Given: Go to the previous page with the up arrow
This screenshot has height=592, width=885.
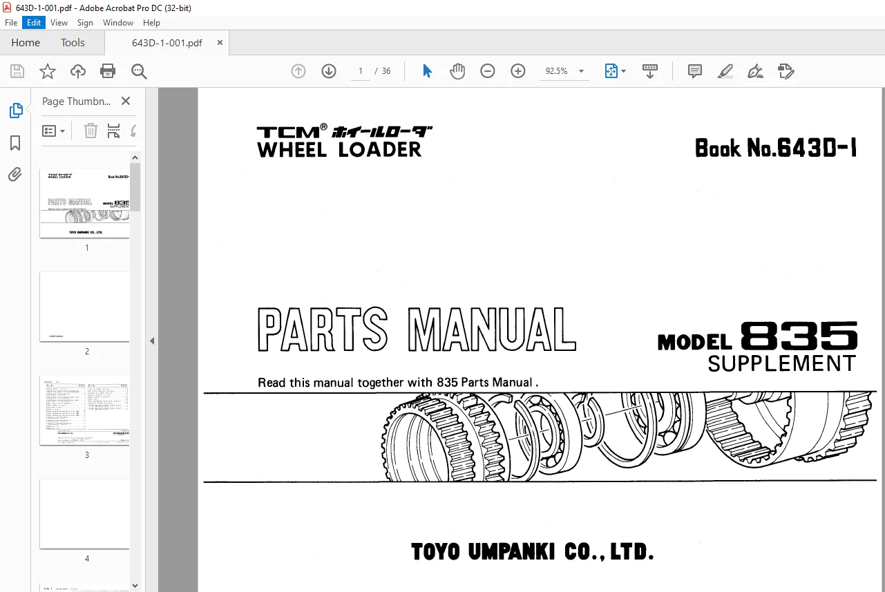Looking at the screenshot, I should (298, 71).
